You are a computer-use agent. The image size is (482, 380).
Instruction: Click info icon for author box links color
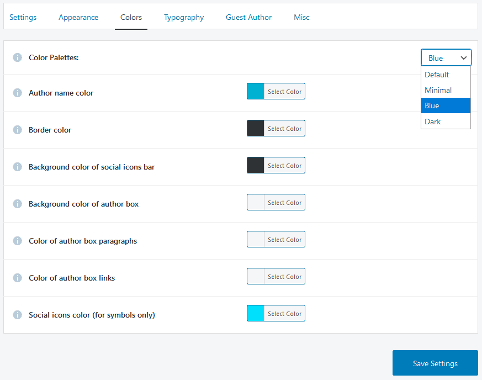point(18,278)
